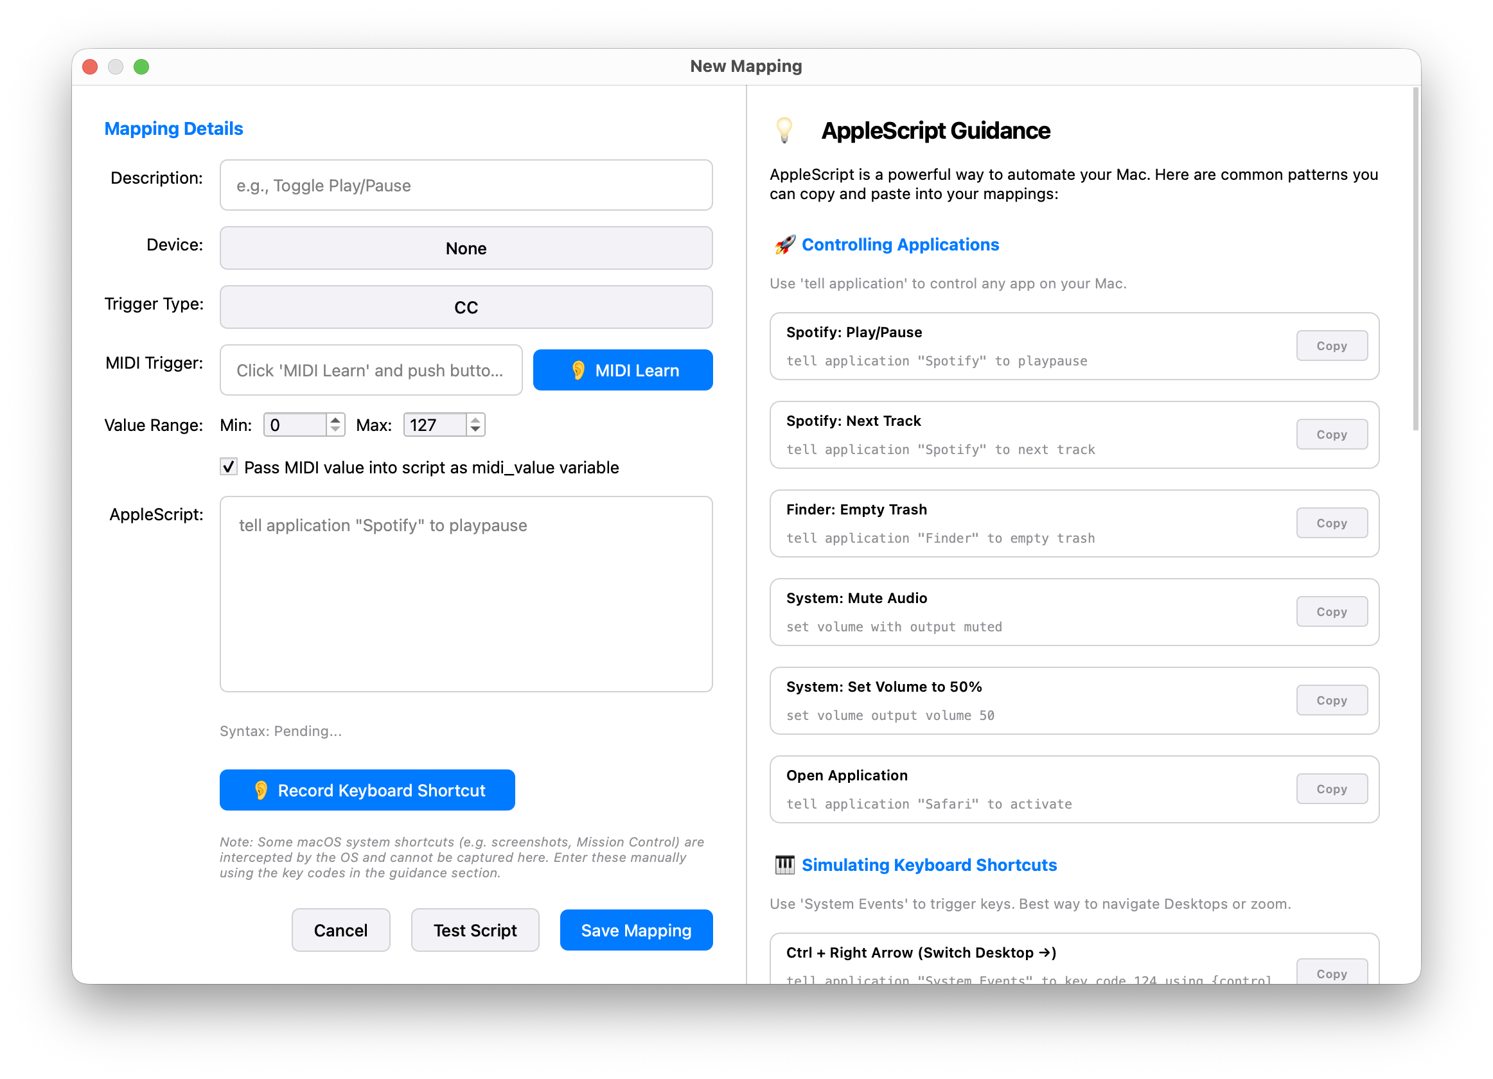Screen dimensions: 1493x1079
Task: Copy the System Mute Audio snippet
Action: pyautogui.click(x=1332, y=611)
